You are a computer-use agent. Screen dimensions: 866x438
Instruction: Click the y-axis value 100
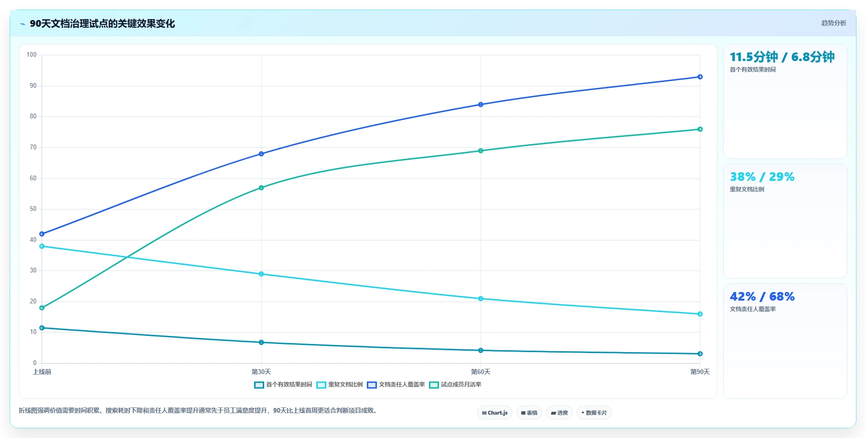coord(32,55)
